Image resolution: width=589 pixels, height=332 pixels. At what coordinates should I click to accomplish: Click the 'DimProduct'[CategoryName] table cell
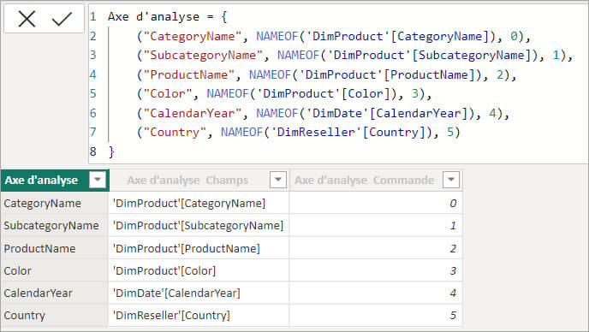coord(199,203)
